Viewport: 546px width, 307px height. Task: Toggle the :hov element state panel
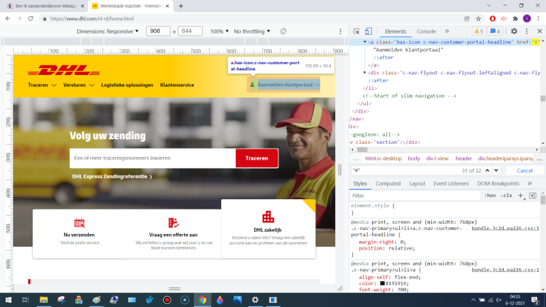[x=490, y=196]
